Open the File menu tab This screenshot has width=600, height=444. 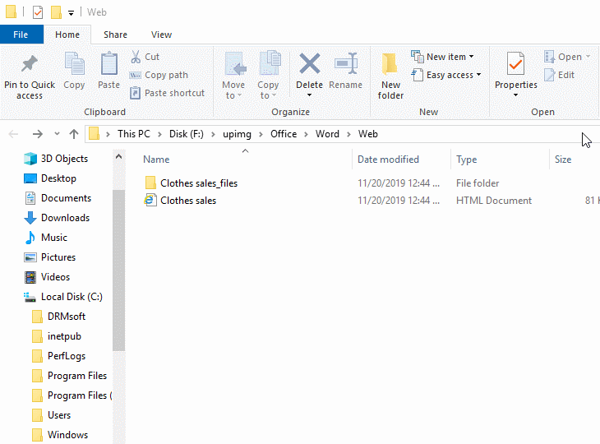[21, 35]
